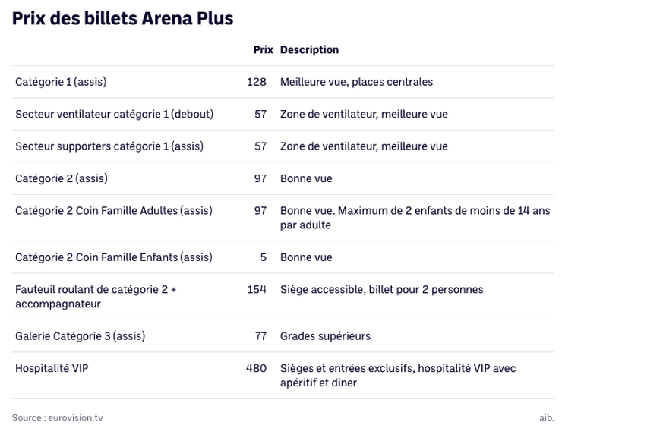The height and width of the screenshot is (444, 663).
Task: Click the Hospitalité VIP row label
Action: [52, 368]
